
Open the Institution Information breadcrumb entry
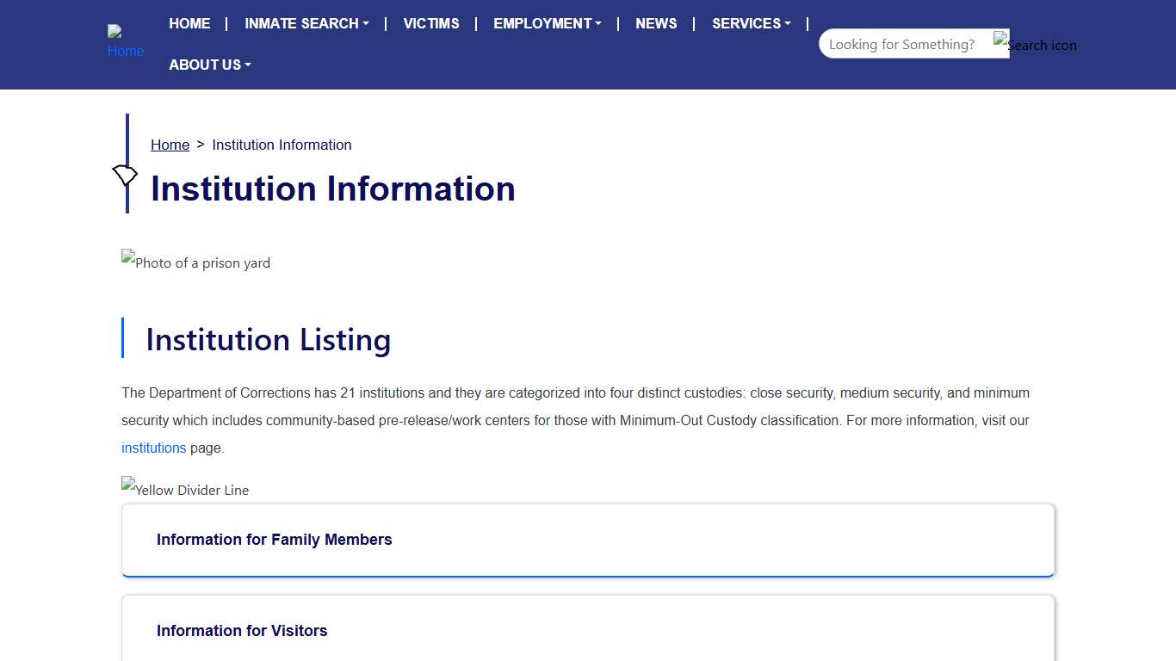coord(282,145)
